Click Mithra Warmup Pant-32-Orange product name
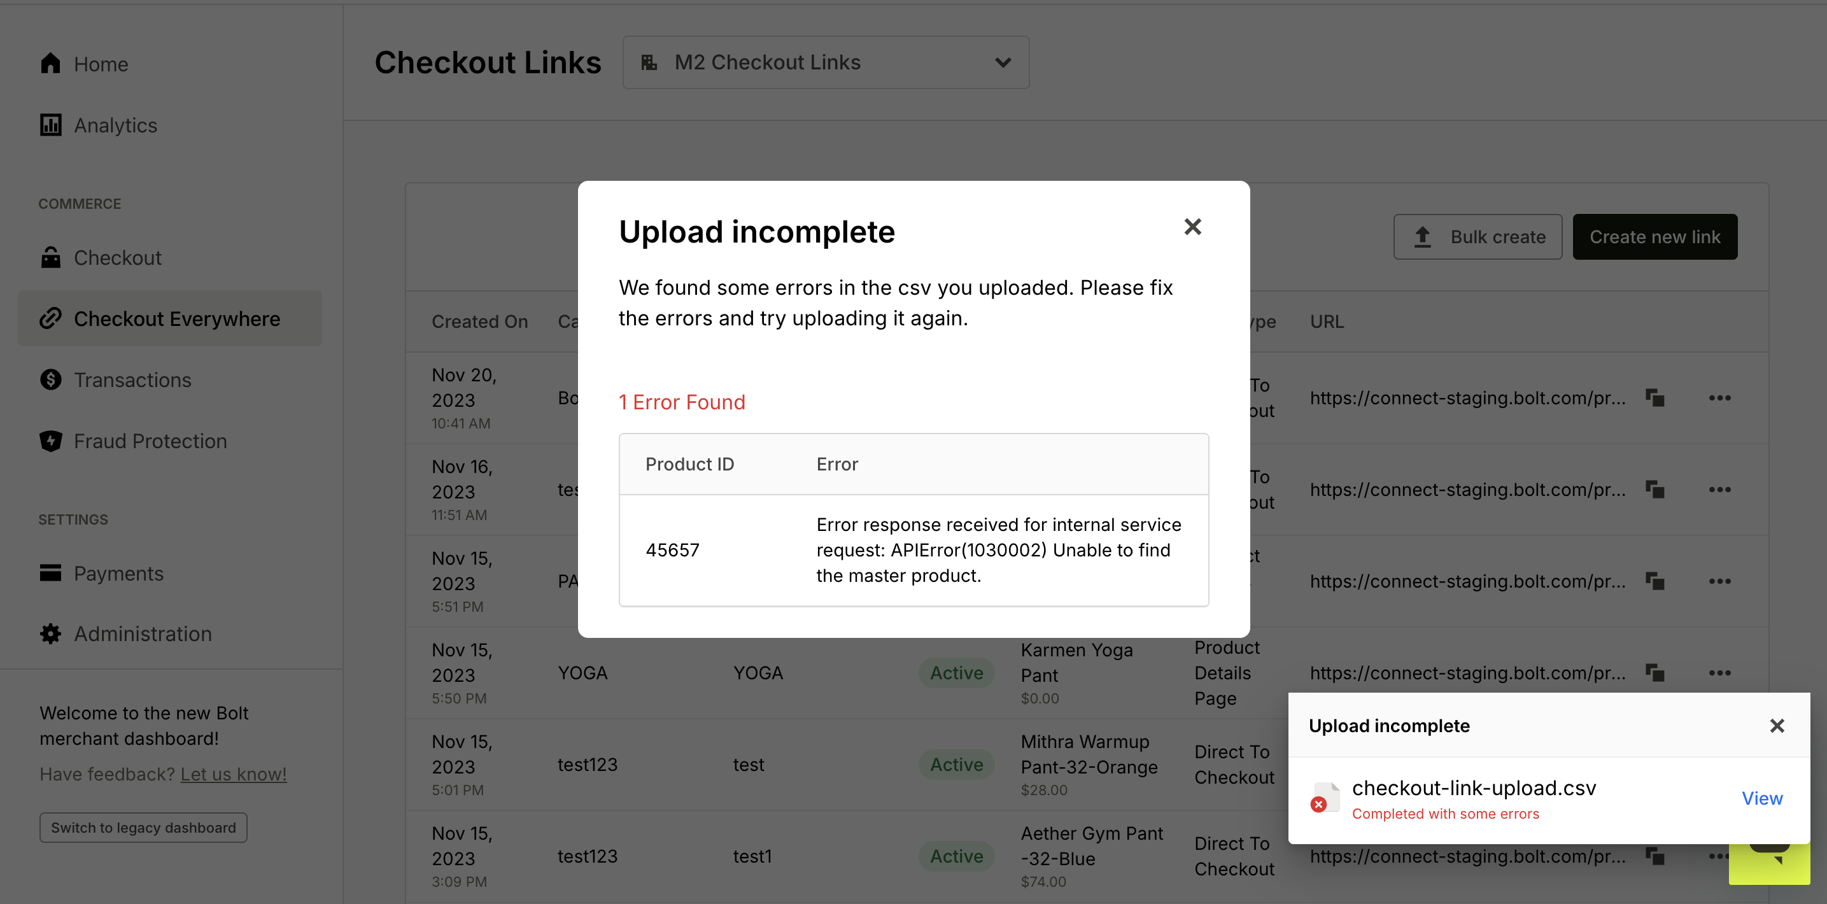The width and height of the screenshot is (1827, 904). coord(1089,754)
